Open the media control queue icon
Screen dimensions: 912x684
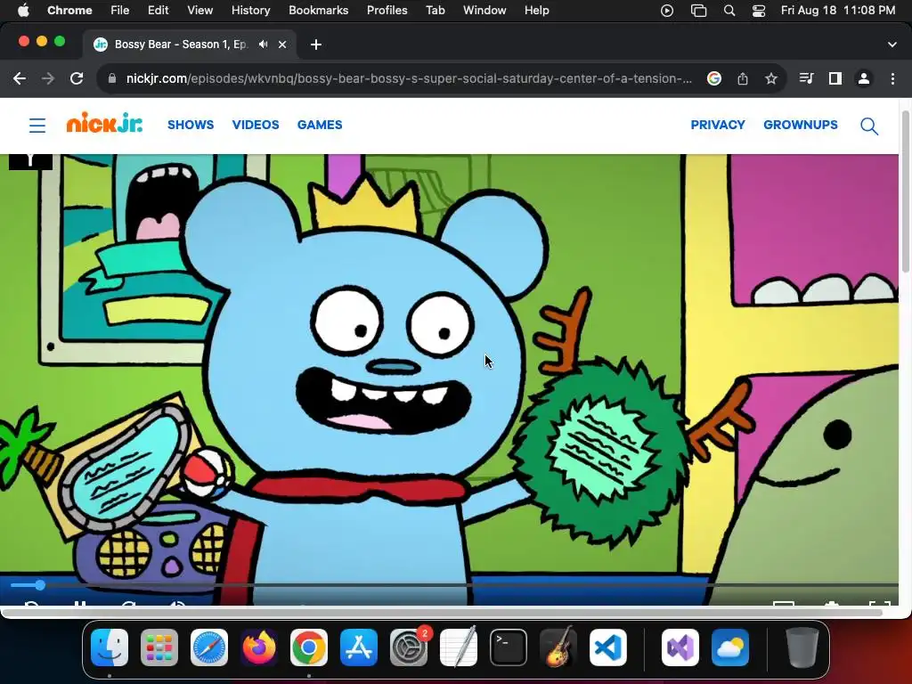(806, 78)
